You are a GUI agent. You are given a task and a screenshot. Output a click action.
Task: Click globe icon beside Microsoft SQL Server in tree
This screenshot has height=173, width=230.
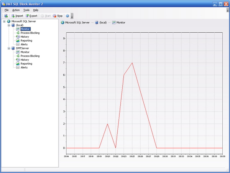tap(9, 21)
